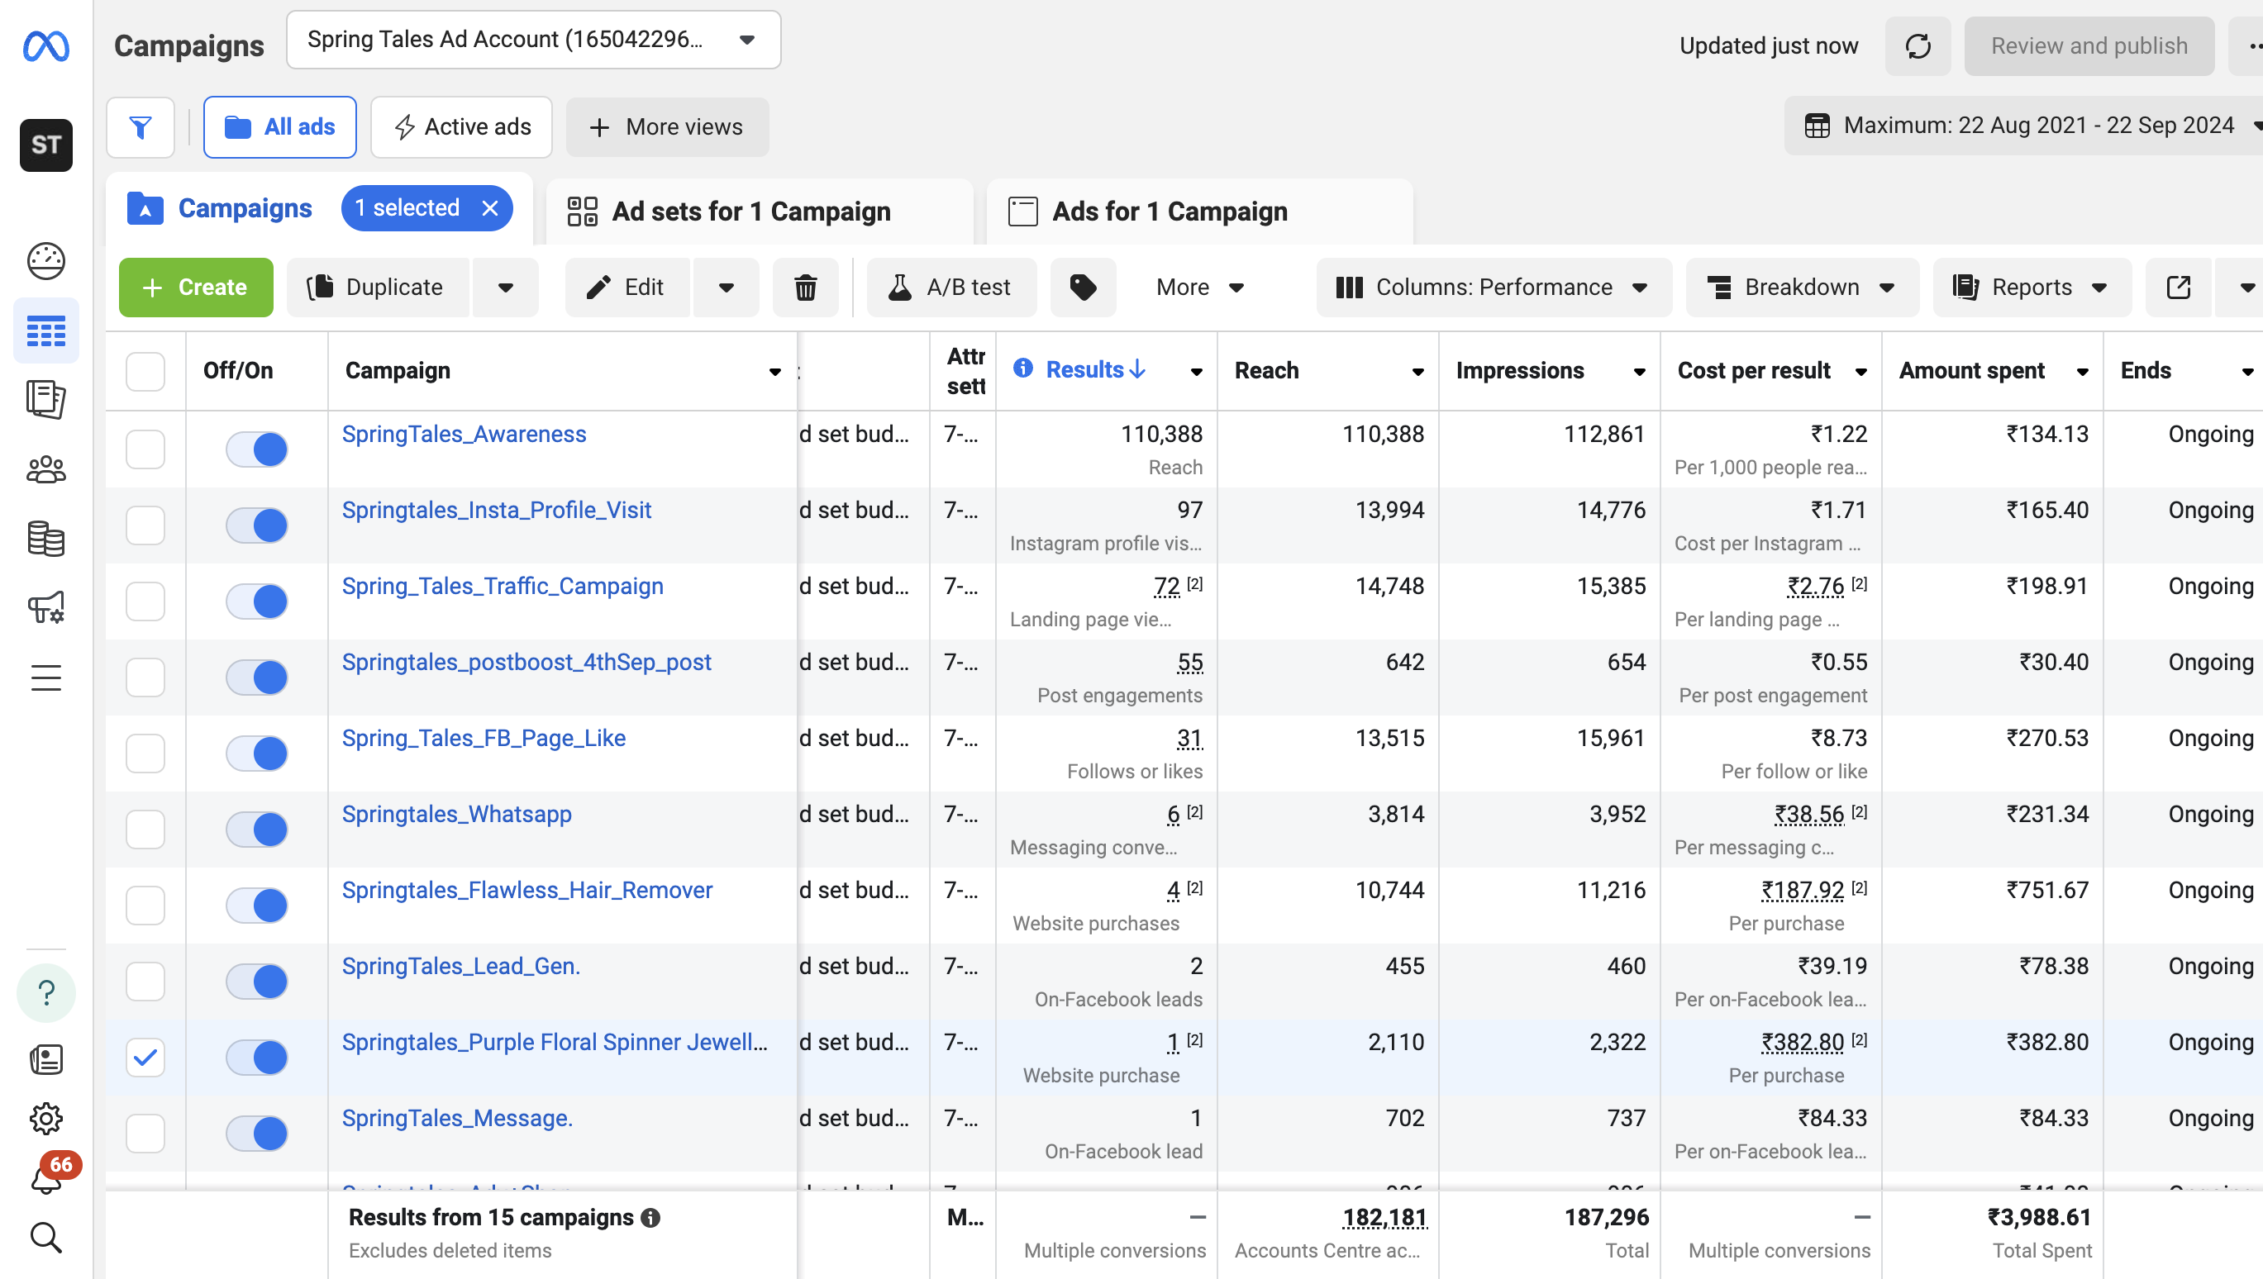The height and width of the screenshot is (1279, 2263).
Task: Refresh the campaign data
Action: point(1918,45)
